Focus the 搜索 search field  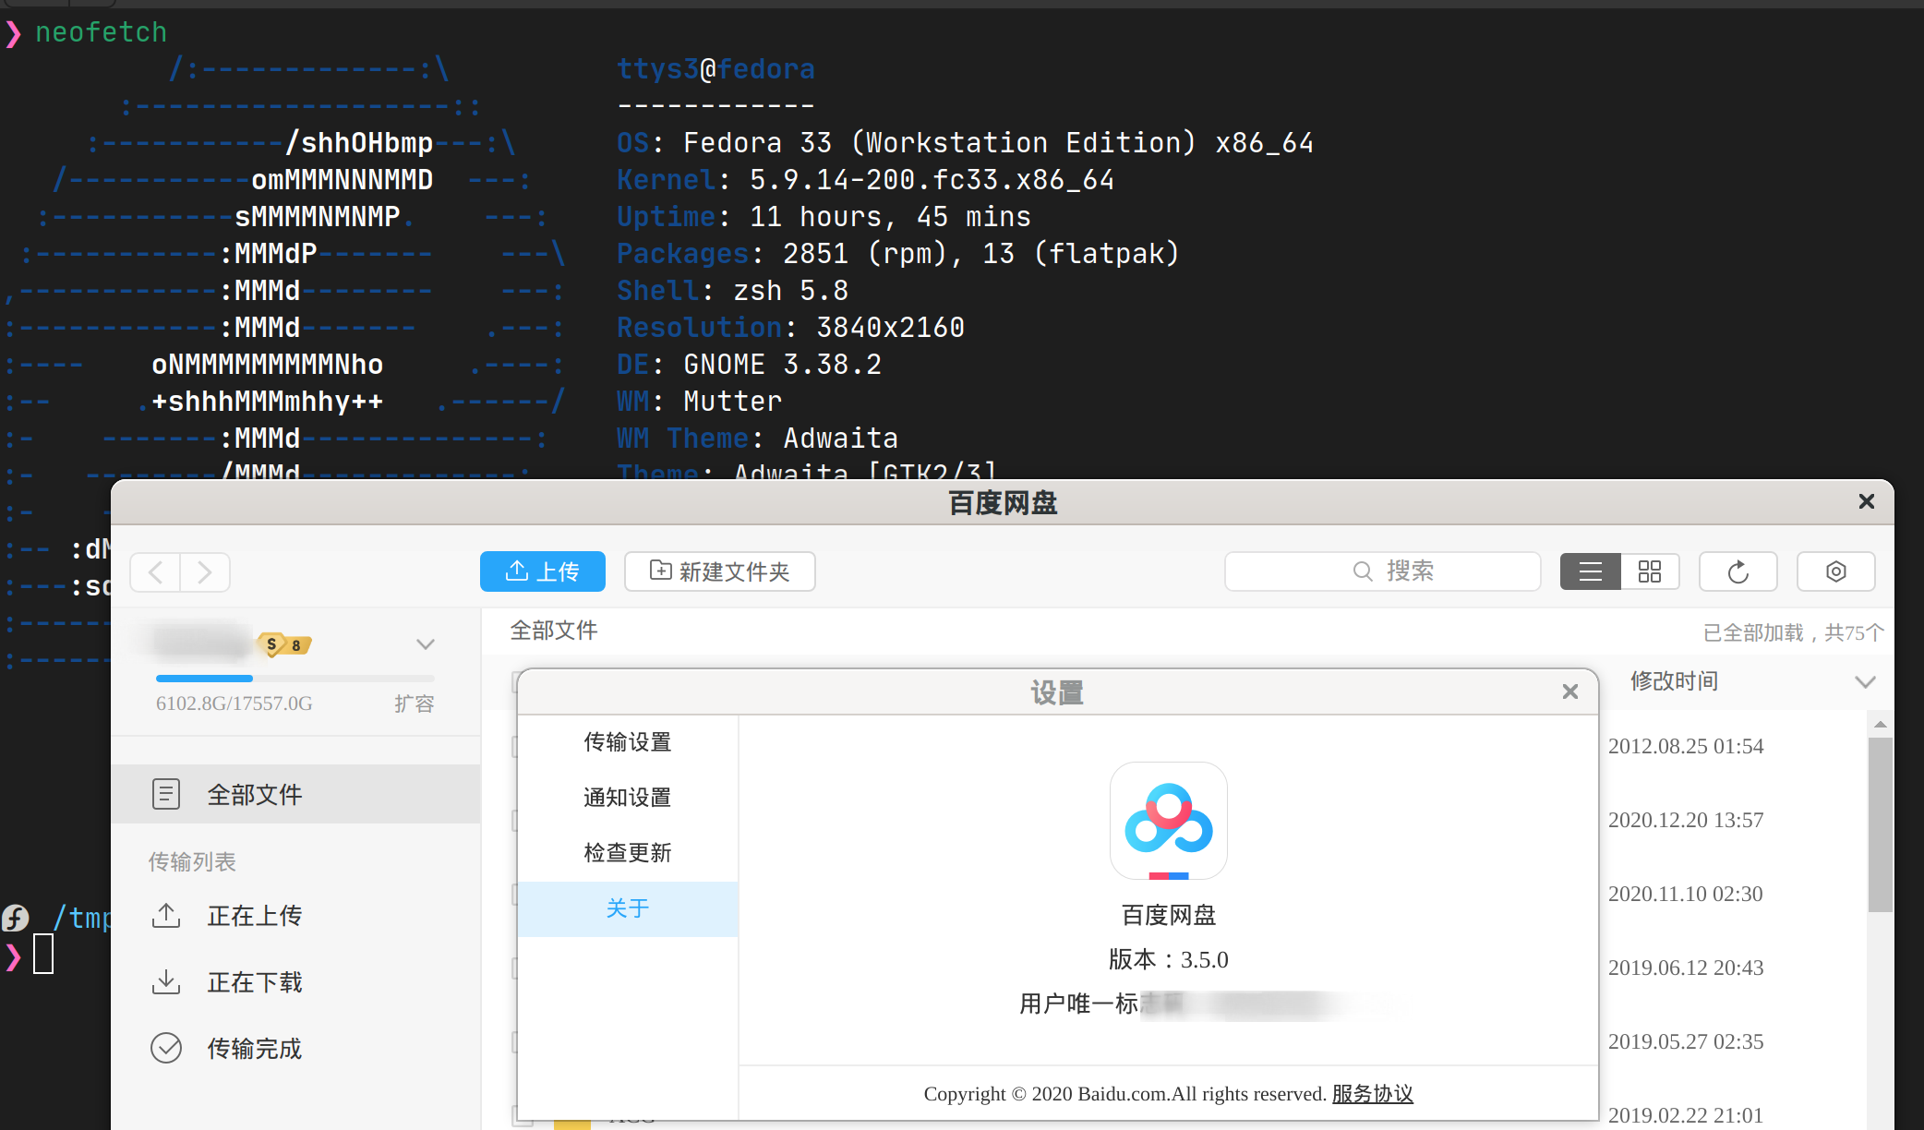coord(1382,571)
